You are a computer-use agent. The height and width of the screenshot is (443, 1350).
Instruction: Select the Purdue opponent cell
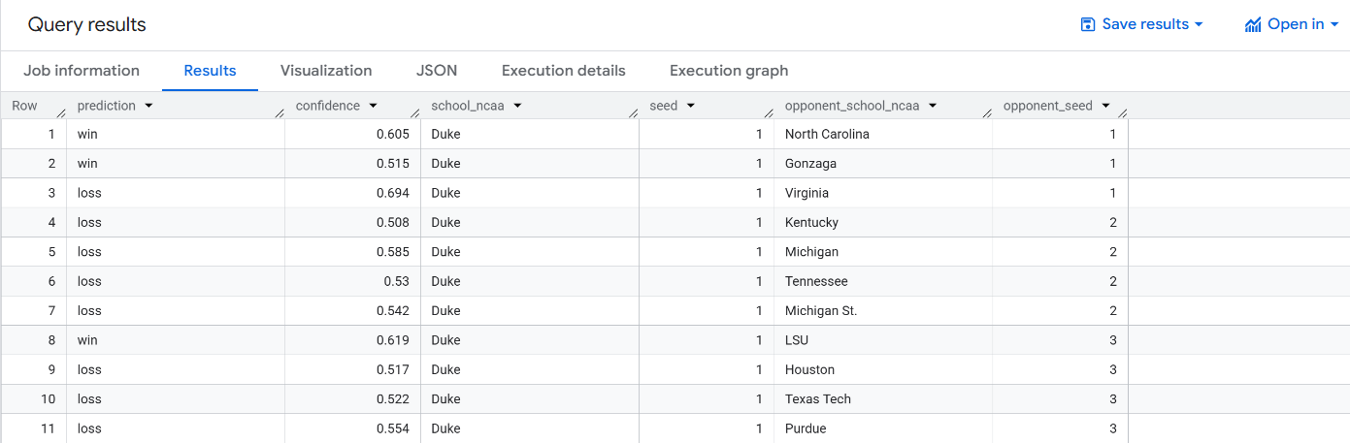click(x=883, y=428)
